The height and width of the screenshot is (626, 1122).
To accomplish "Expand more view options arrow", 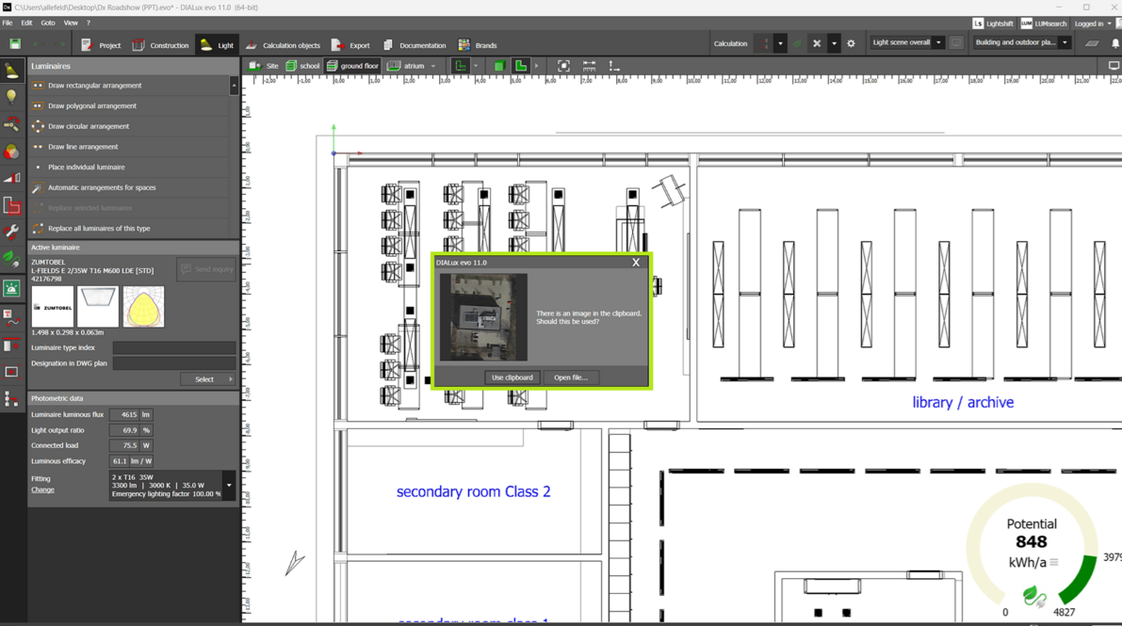I will [x=537, y=66].
